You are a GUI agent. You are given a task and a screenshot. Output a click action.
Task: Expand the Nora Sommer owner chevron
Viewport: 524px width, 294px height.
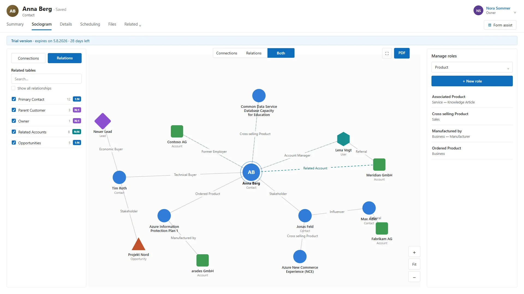(x=515, y=13)
